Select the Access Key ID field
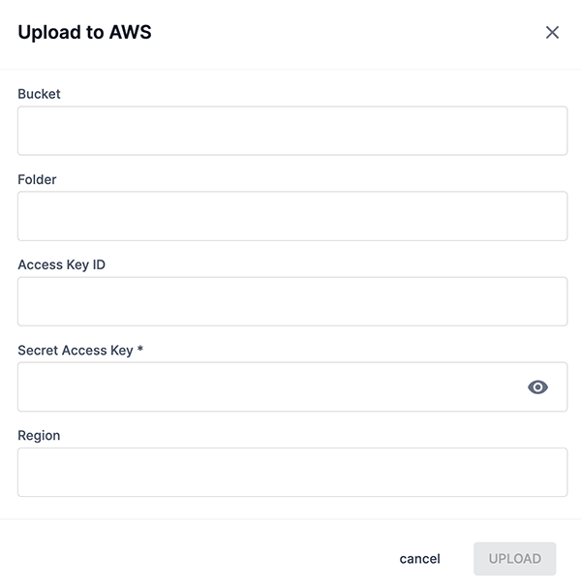The width and height of the screenshot is (581, 587). [x=291, y=301]
